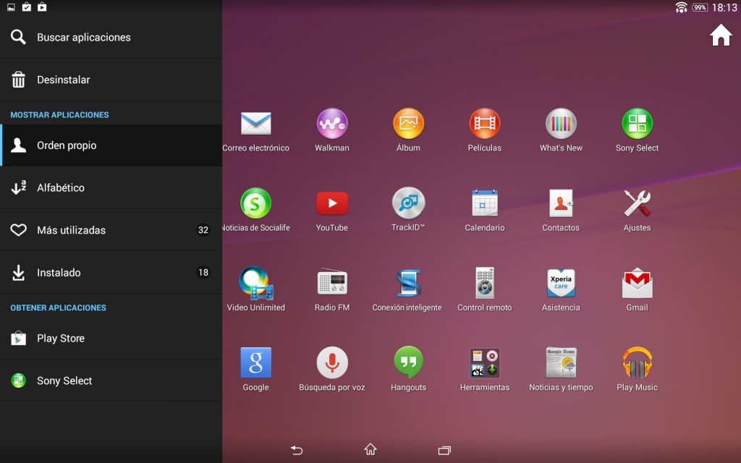
Task: Open the Xperia Care Asistencia app
Action: [x=561, y=284]
